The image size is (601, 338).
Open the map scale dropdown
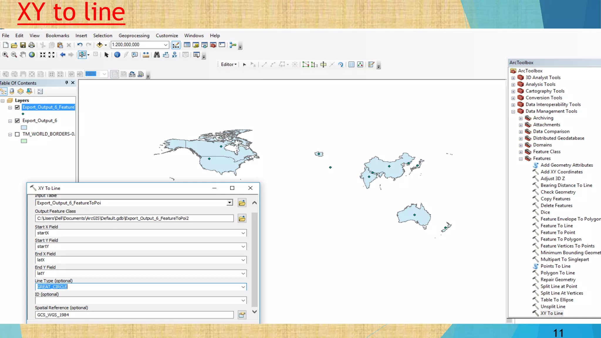[x=166, y=45]
